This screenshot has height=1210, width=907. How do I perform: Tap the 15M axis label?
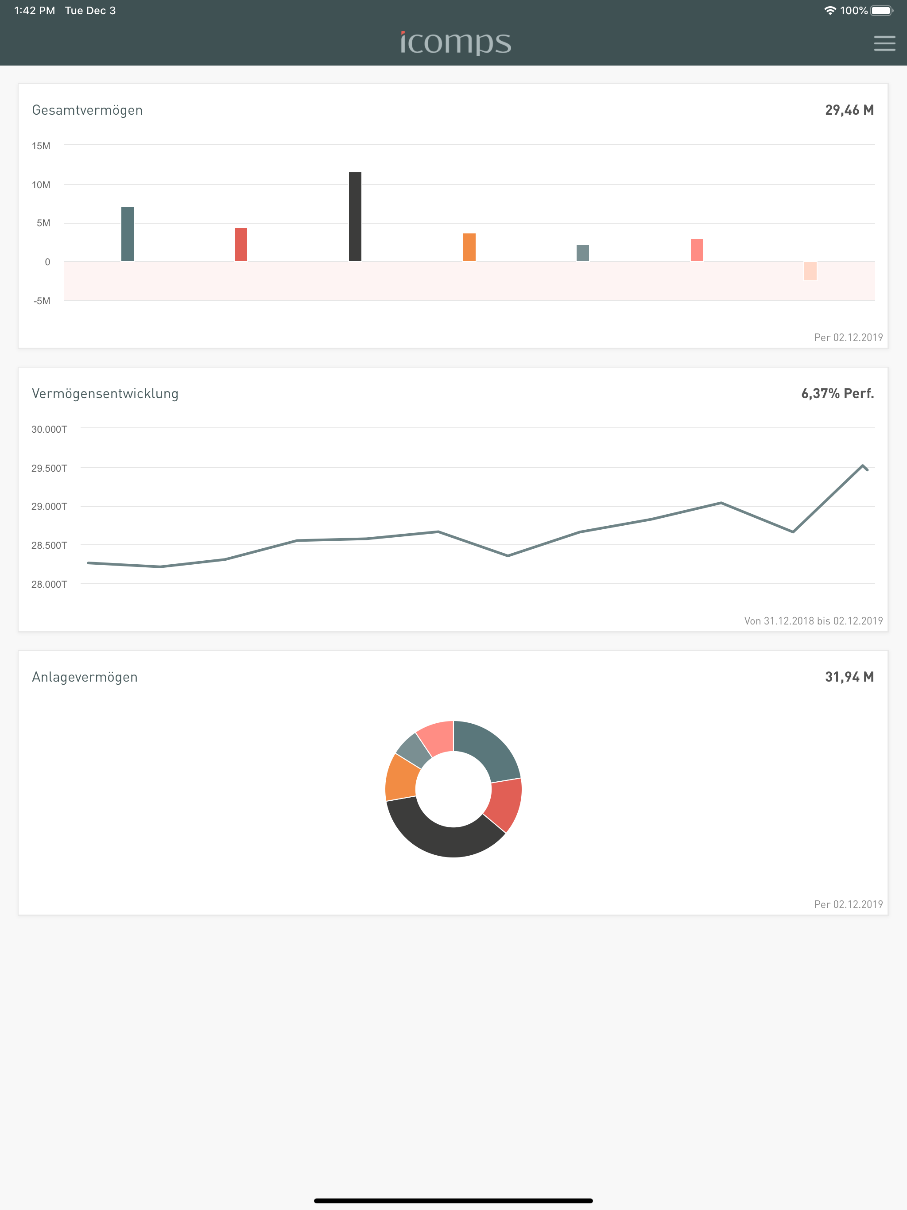tap(41, 146)
